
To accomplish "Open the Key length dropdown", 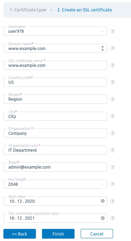I will 103,184.
